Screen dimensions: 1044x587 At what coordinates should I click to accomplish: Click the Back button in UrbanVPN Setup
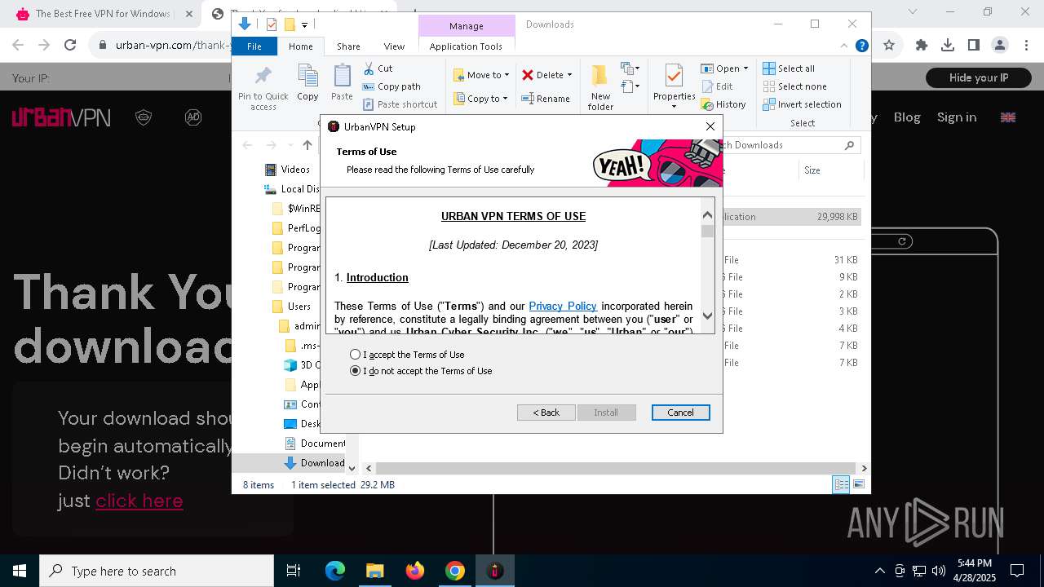pos(546,413)
